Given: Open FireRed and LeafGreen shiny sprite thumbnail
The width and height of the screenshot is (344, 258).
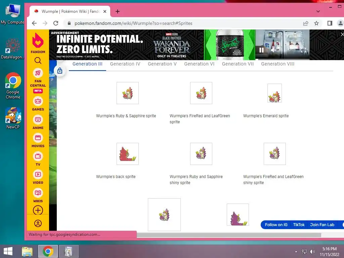Looking at the screenshot, I should pos(275,154).
